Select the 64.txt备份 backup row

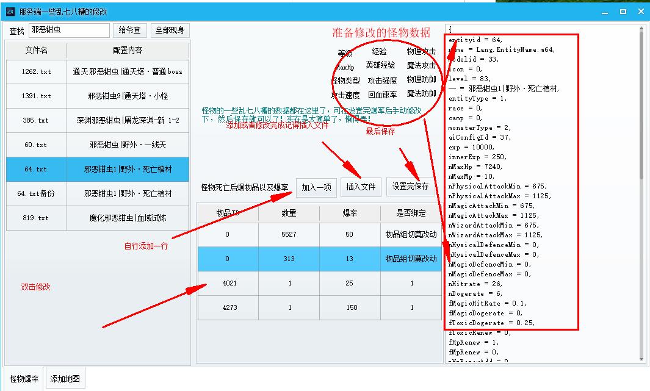coord(37,194)
